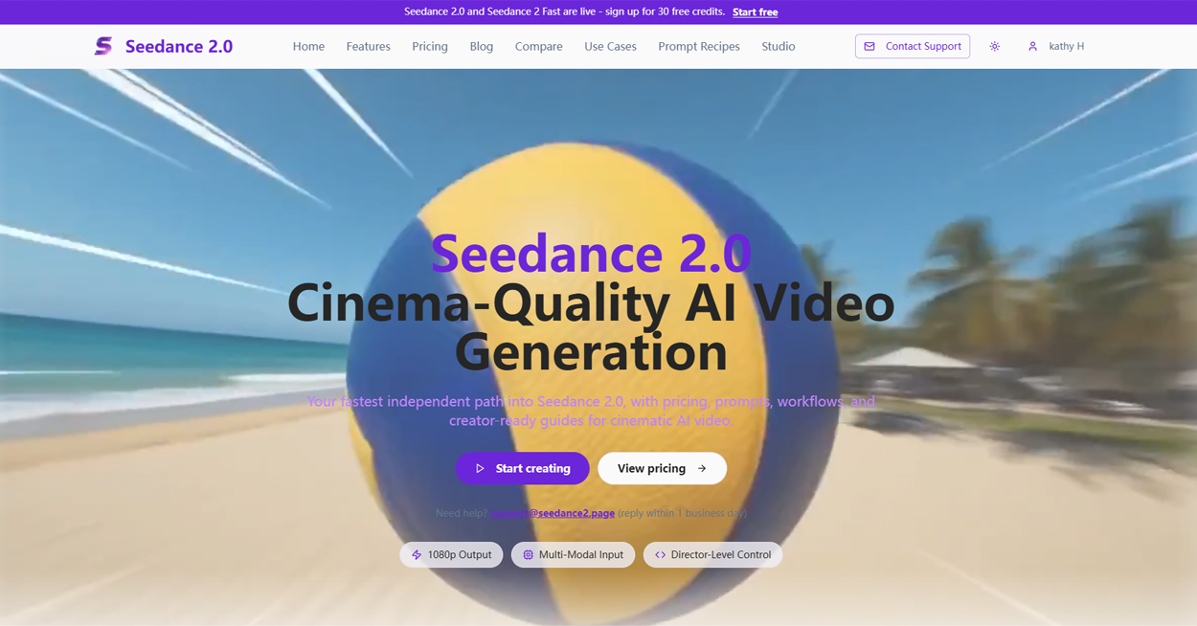Click the Seedance S logo icon
The image size is (1197, 626).
103,46
